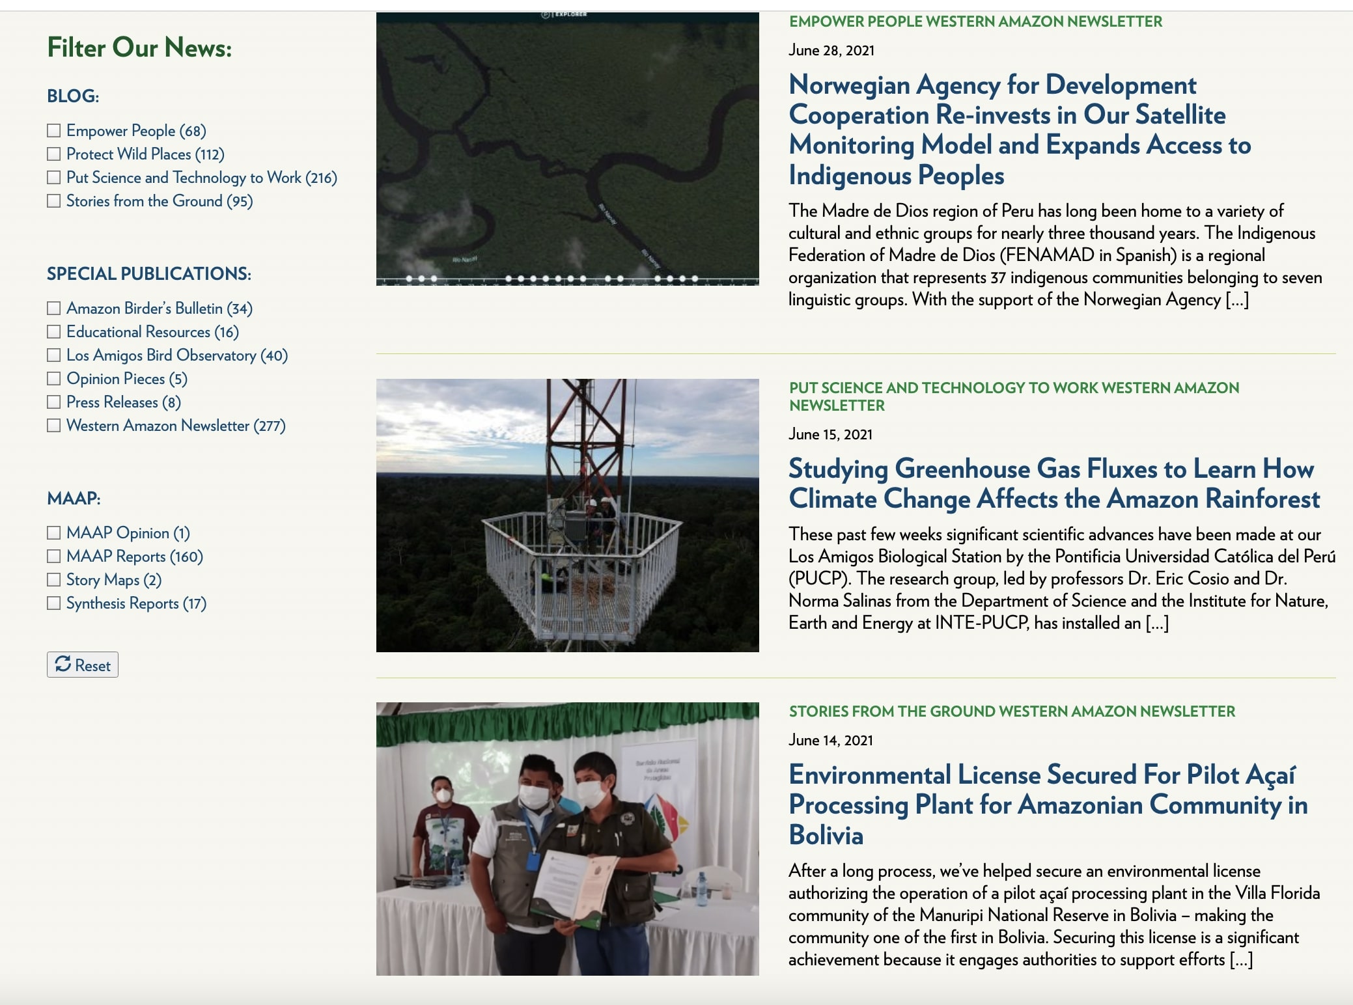Select the Western Amazon Newsletter checkbox
Screen dimensions: 1353x1005
coord(54,426)
